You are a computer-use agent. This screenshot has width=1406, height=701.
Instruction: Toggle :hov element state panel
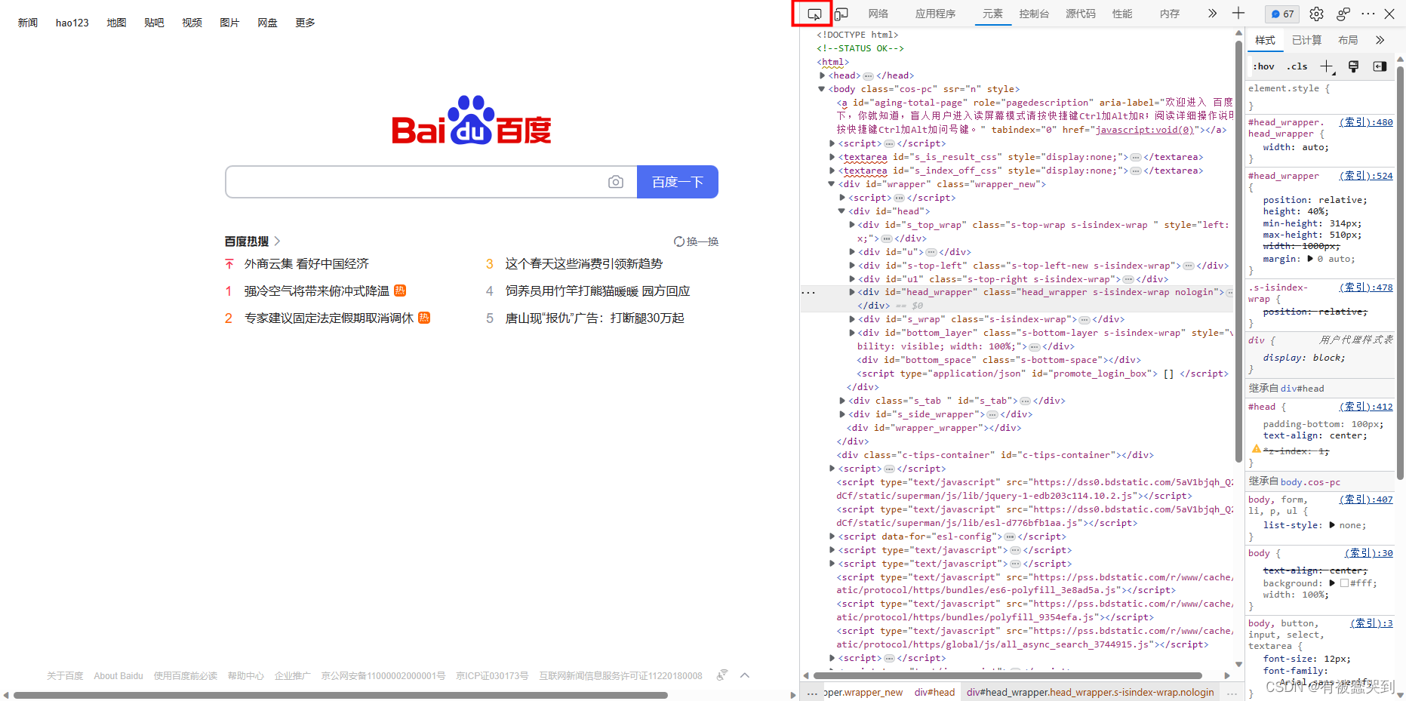[1263, 66]
